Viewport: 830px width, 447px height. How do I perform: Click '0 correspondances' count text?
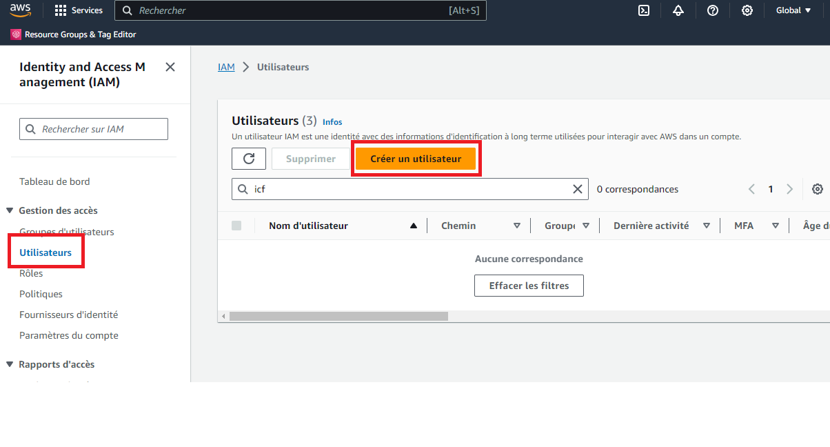638,189
